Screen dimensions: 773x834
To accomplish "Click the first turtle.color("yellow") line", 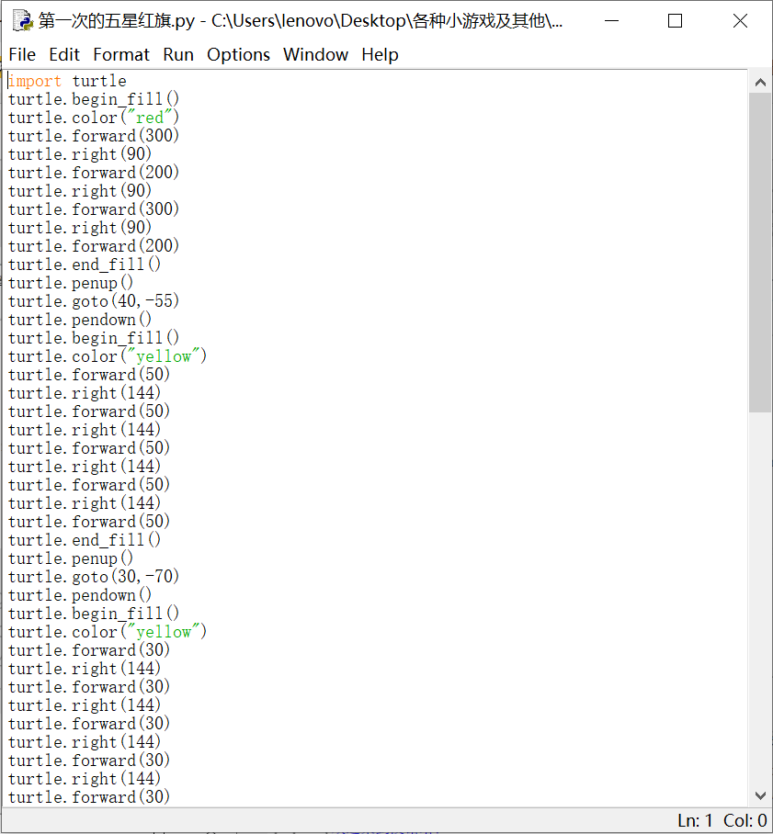I will (108, 356).
